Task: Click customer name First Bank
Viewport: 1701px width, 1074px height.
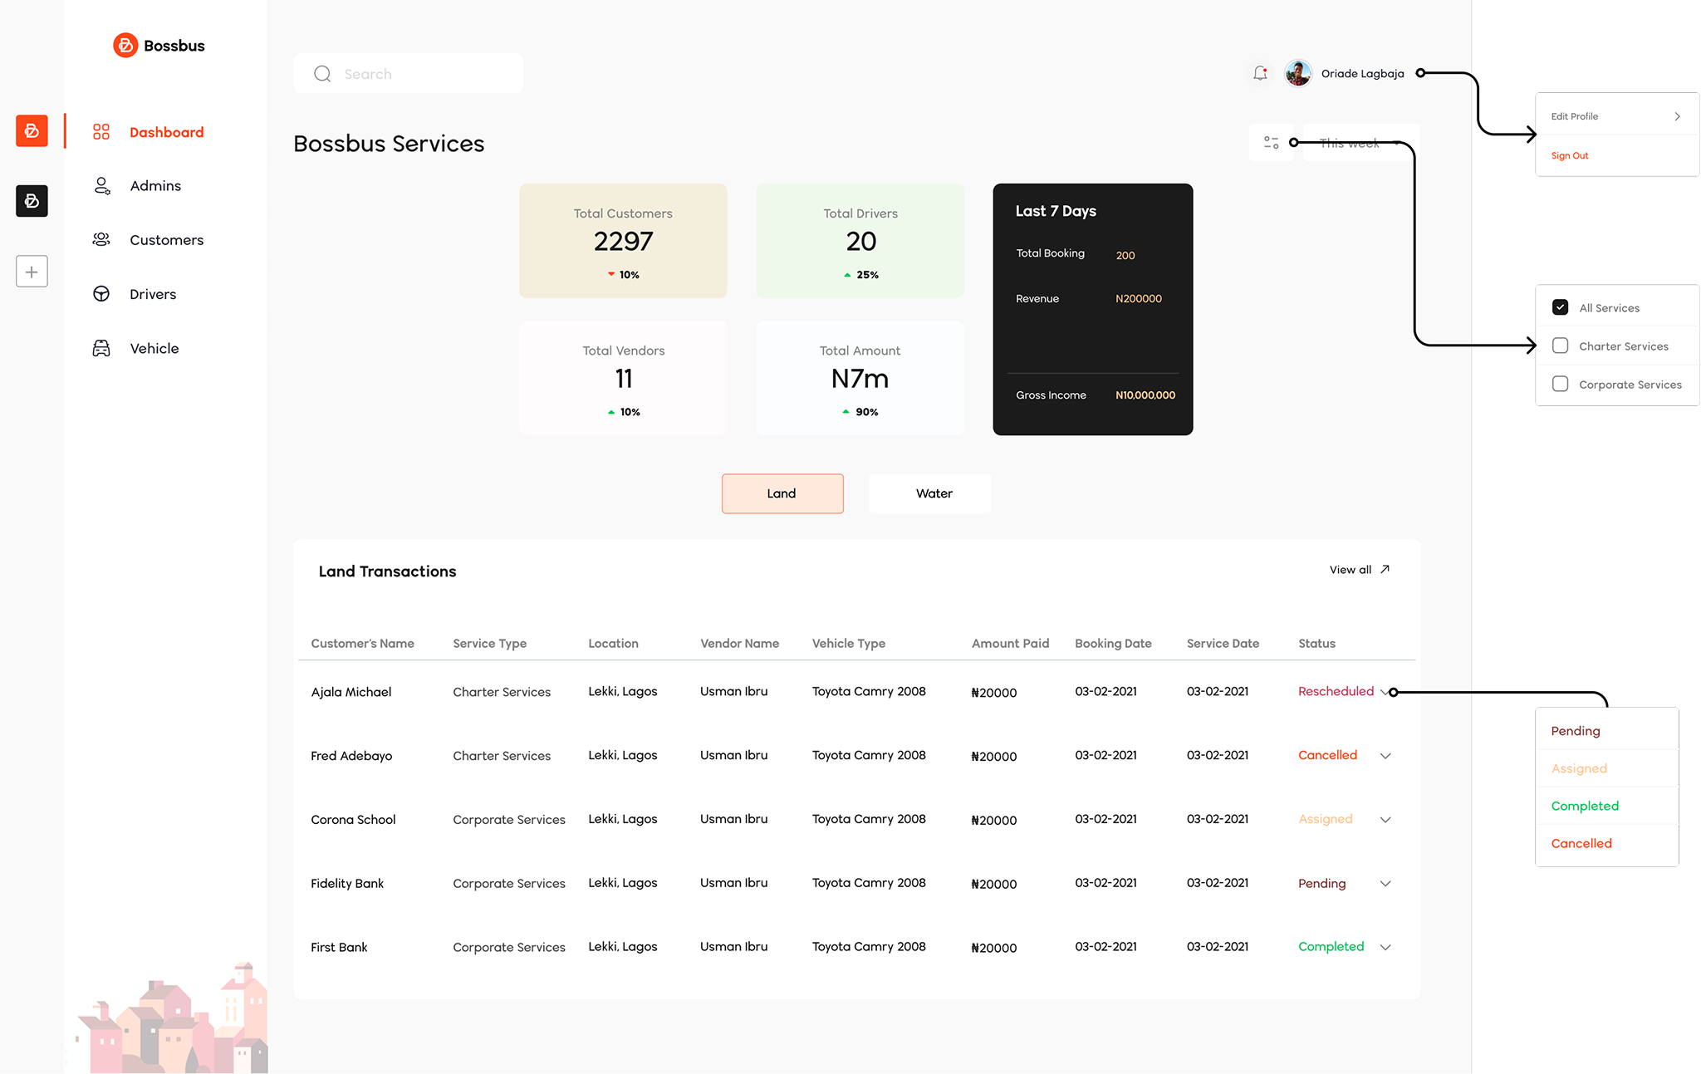Action: click(x=339, y=948)
